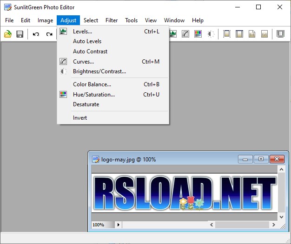Choose Desaturate from the Adjust menu
Screen dimensions: 291x244
tap(86, 104)
